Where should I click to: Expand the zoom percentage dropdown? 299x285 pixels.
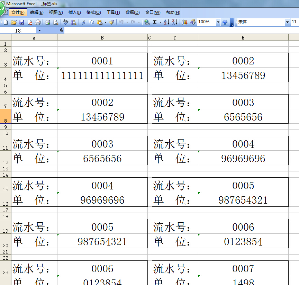click(218, 22)
